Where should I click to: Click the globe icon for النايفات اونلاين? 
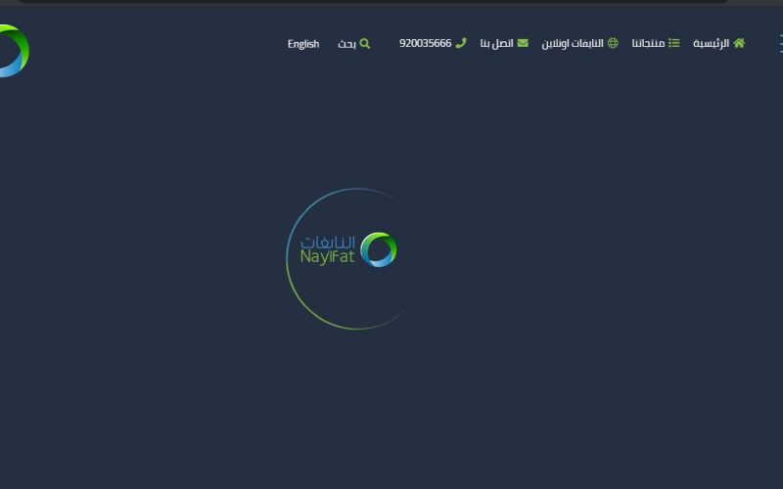(x=613, y=43)
